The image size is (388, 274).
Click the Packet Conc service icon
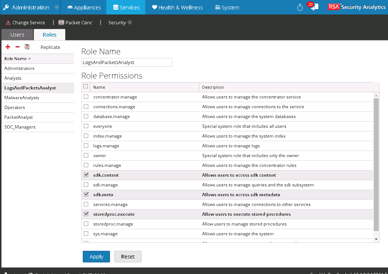coord(61,23)
